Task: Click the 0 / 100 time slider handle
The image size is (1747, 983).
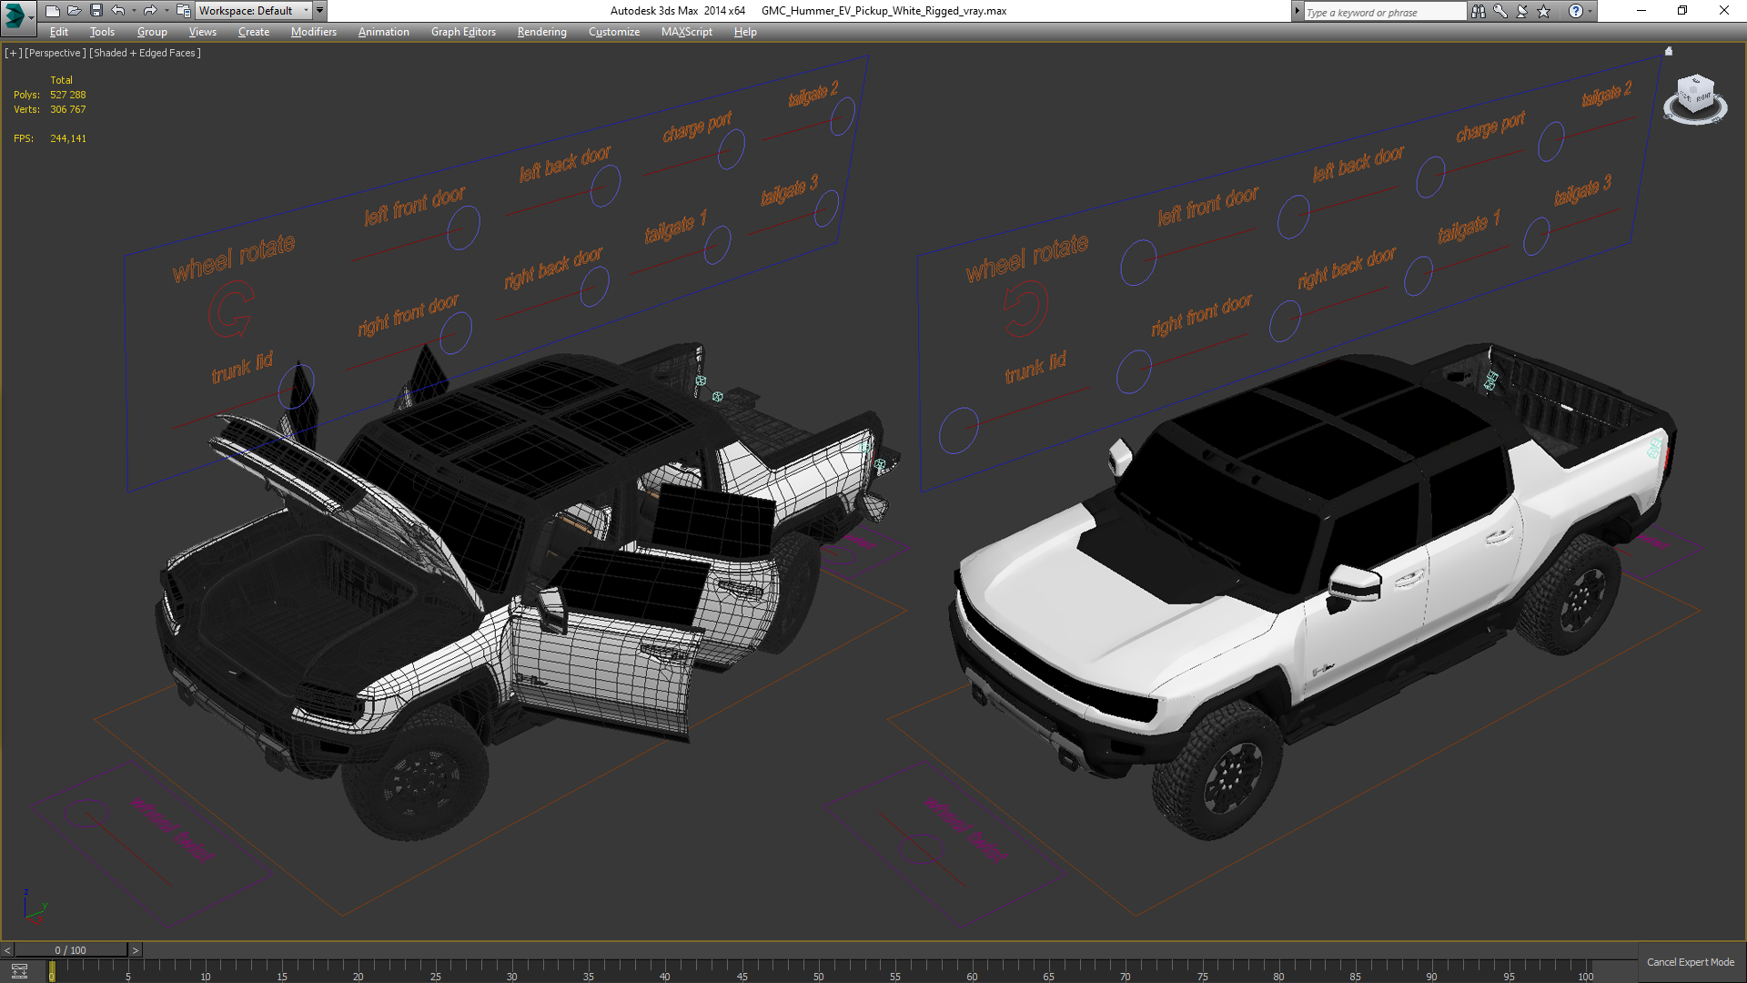Action: click(x=71, y=950)
